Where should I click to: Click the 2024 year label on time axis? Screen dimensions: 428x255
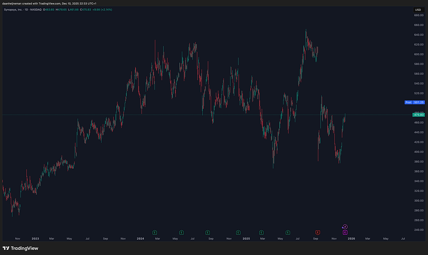[140, 239]
